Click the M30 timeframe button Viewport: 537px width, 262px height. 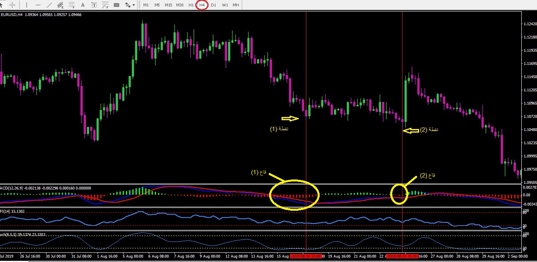(180, 5)
